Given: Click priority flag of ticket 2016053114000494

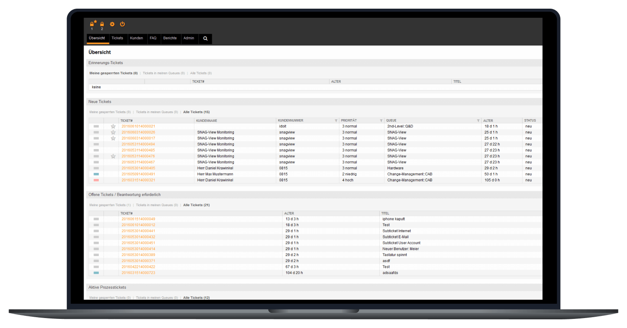Looking at the screenshot, I should click(x=96, y=144).
